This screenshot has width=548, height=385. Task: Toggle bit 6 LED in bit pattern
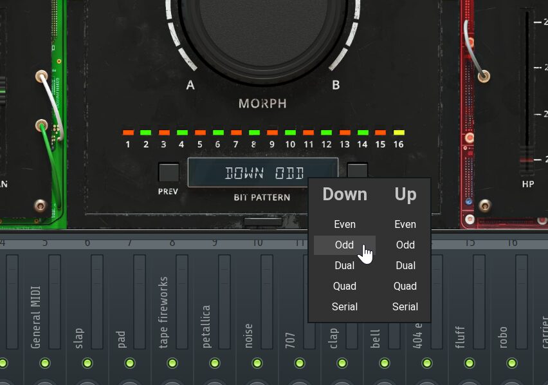218,133
